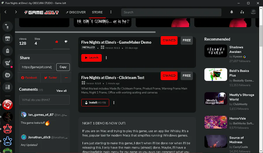Image resolution: width=263 pixels, height=153 pixels.
Task: Open GameMaker Demo package options menu
Action: (x=106, y=58)
